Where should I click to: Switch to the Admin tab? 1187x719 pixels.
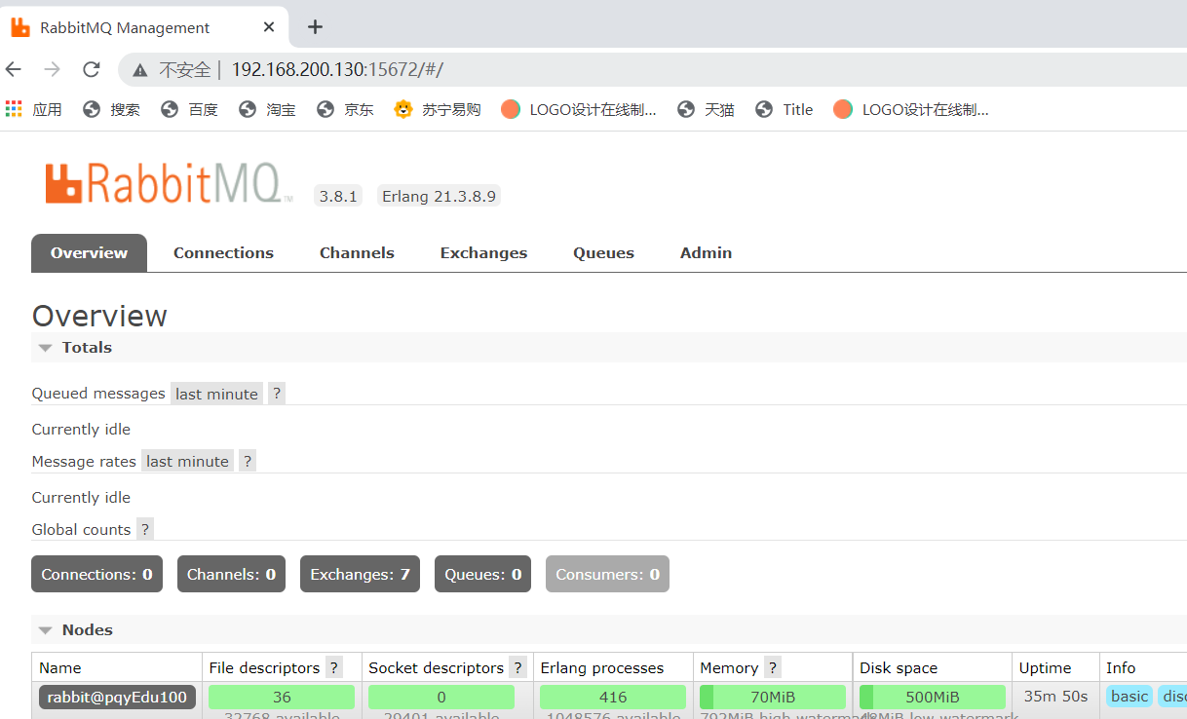click(706, 253)
